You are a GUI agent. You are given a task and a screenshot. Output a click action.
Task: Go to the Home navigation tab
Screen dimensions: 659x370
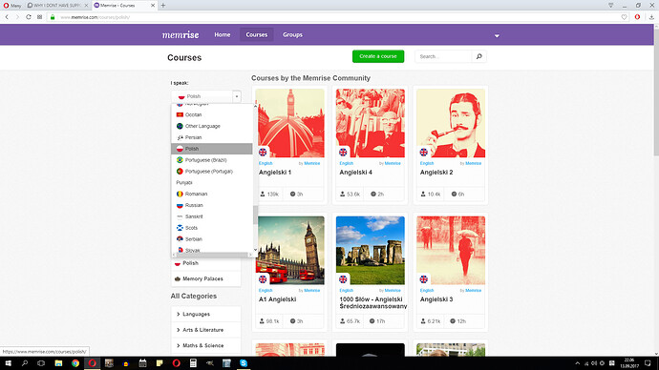click(x=223, y=35)
